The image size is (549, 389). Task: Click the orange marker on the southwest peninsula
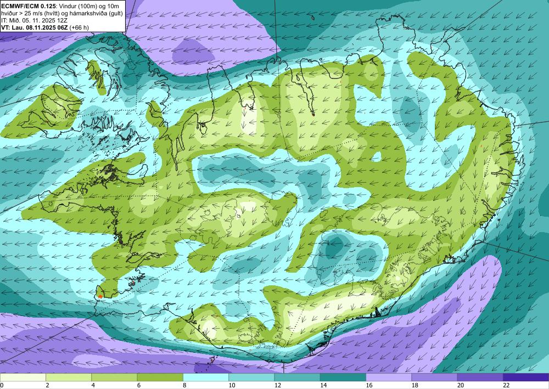[100, 296]
